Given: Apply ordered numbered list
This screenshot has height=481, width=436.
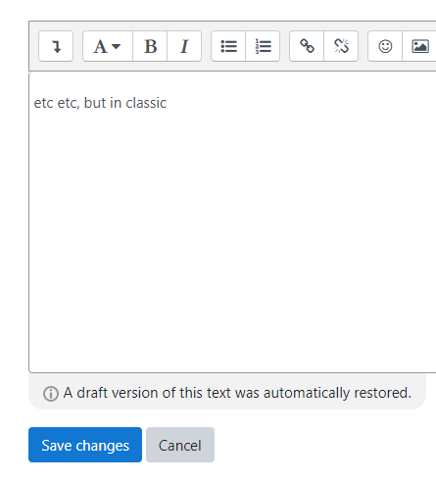Looking at the screenshot, I should pyautogui.click(x=263, y=46).
